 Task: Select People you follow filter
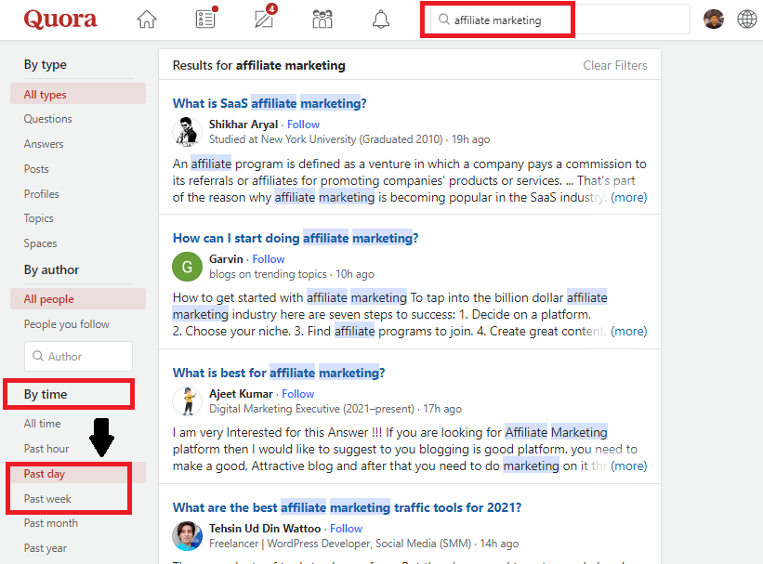(x=67, y=324)
